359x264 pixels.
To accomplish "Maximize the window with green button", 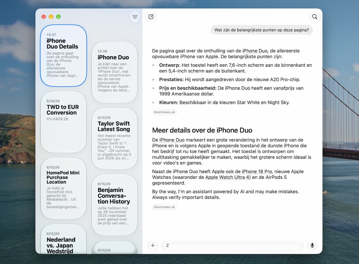I will (x=58, y=17).
